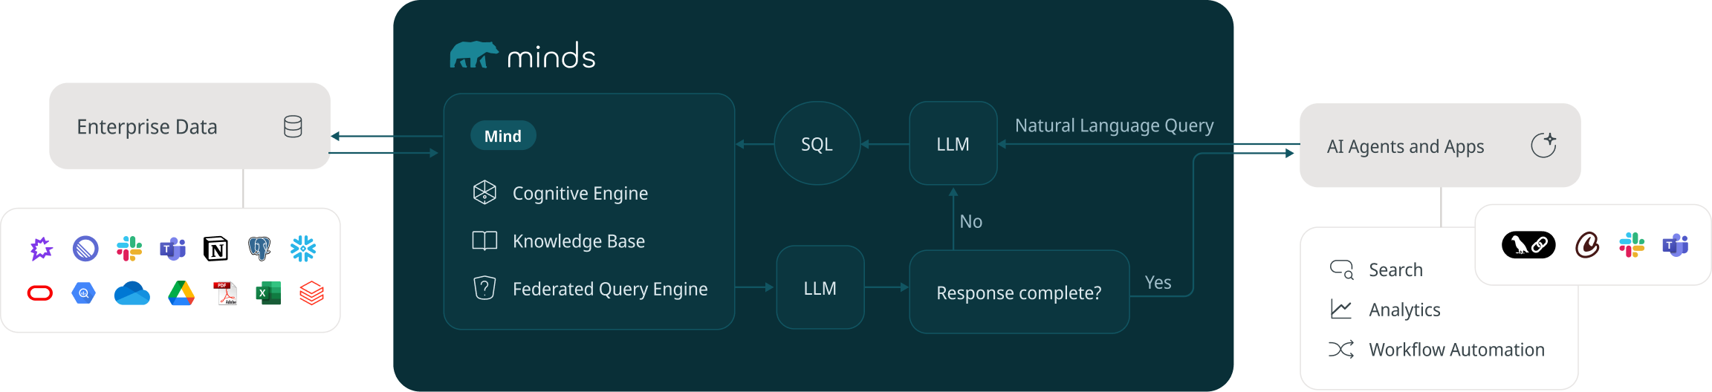Click the LangChain parrot-link icon
Image resolution: width=1712 pixels, height=392 pixels.
click(x=1528, y=244)
